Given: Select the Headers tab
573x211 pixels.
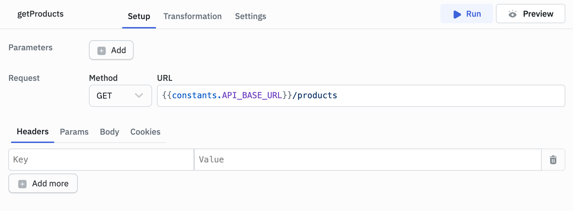Looking at the screenshot, I should coord(33,132).
